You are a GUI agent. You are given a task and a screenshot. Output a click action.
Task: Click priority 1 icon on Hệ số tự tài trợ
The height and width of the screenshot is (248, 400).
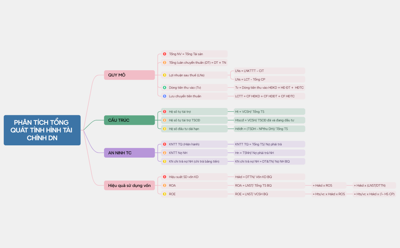pyautogui.click(x=165, y=112)
